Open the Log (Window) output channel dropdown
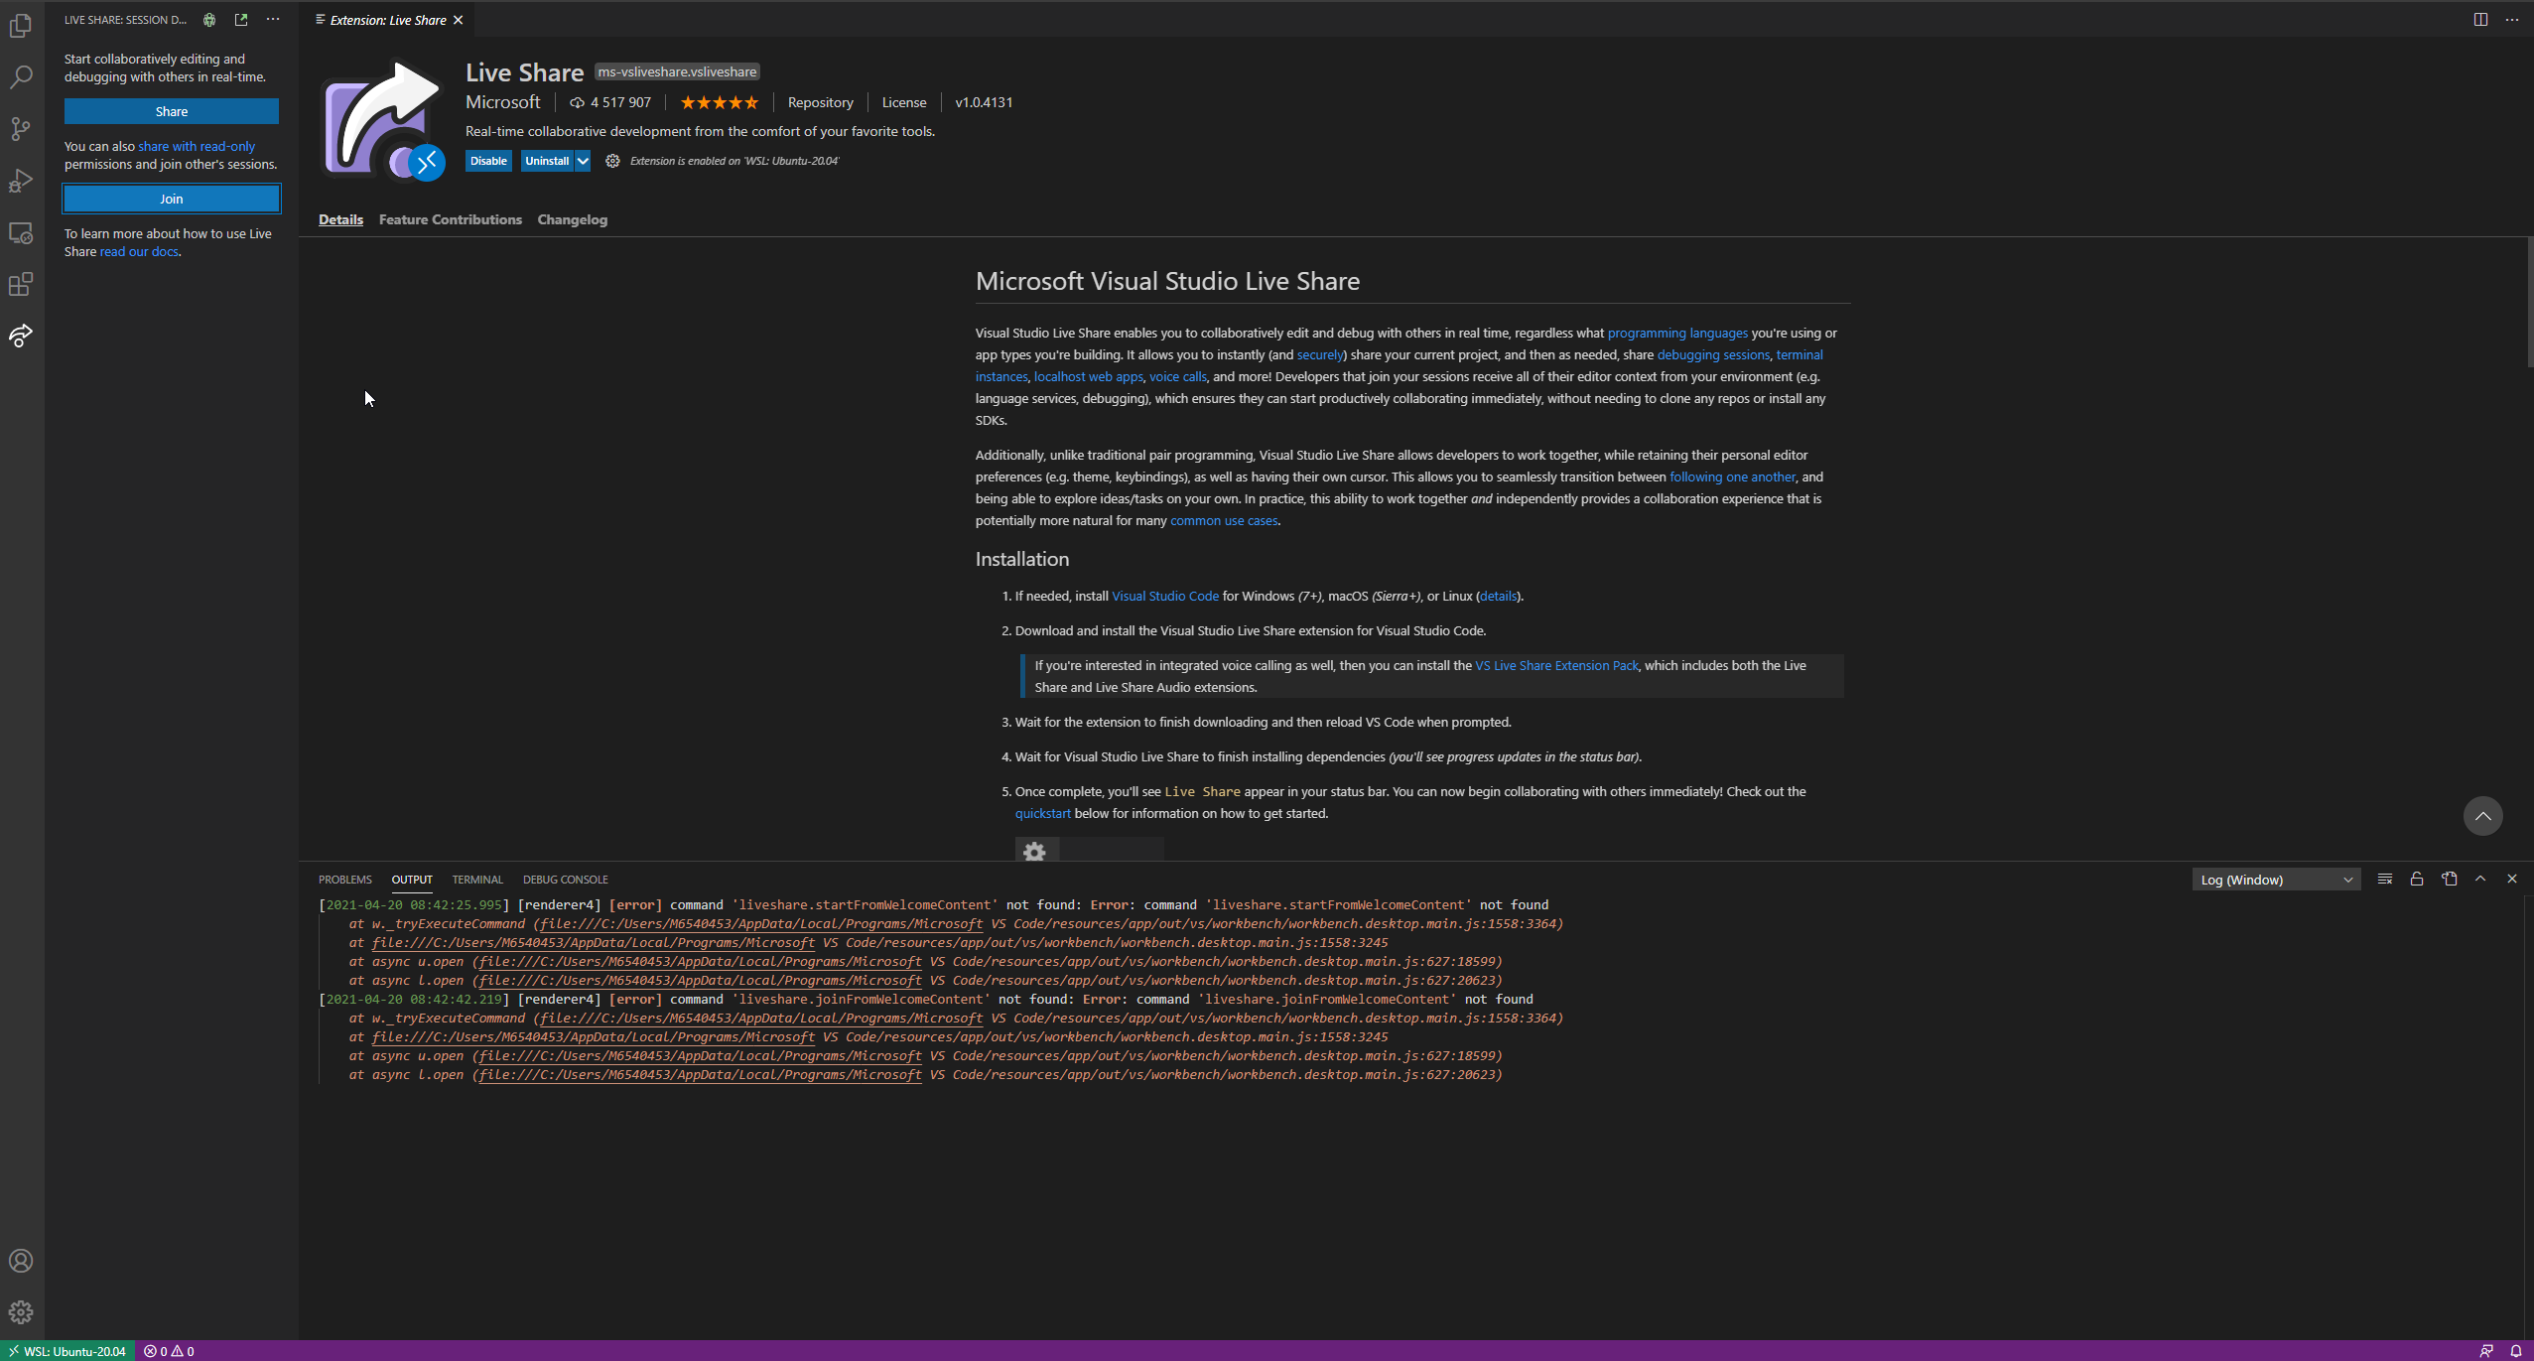Screen dimensions: 2534x1361 coord(2276,880)
